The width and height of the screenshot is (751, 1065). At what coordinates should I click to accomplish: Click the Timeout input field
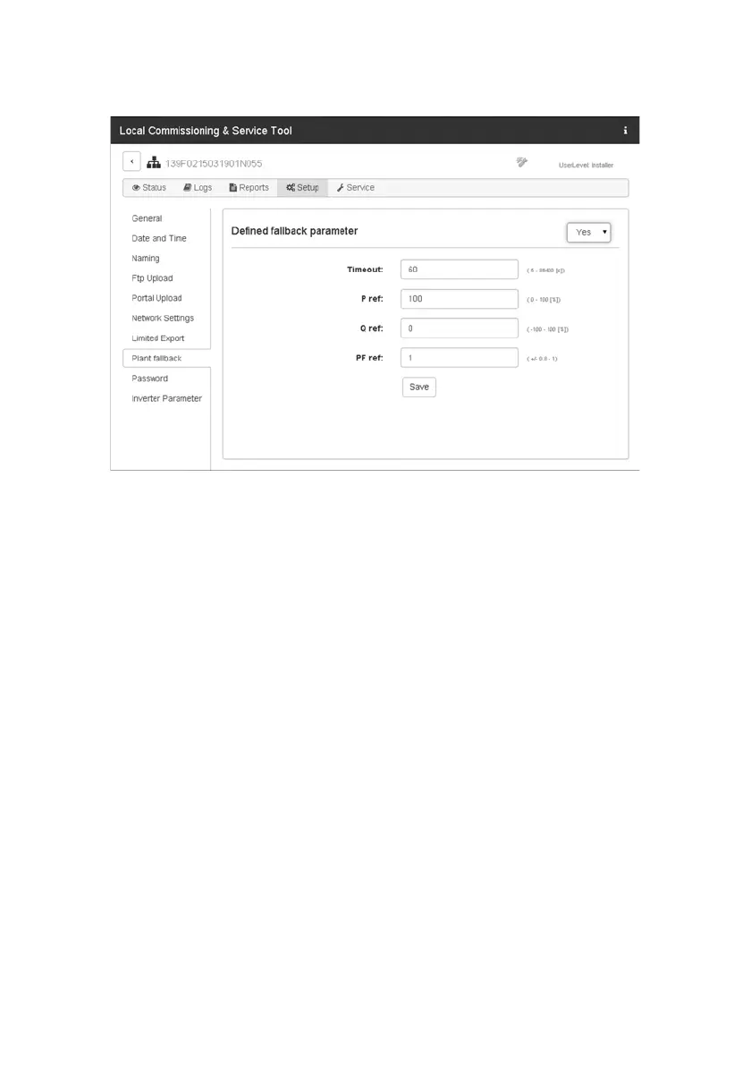pyautogui.click(x=460, y=269)
